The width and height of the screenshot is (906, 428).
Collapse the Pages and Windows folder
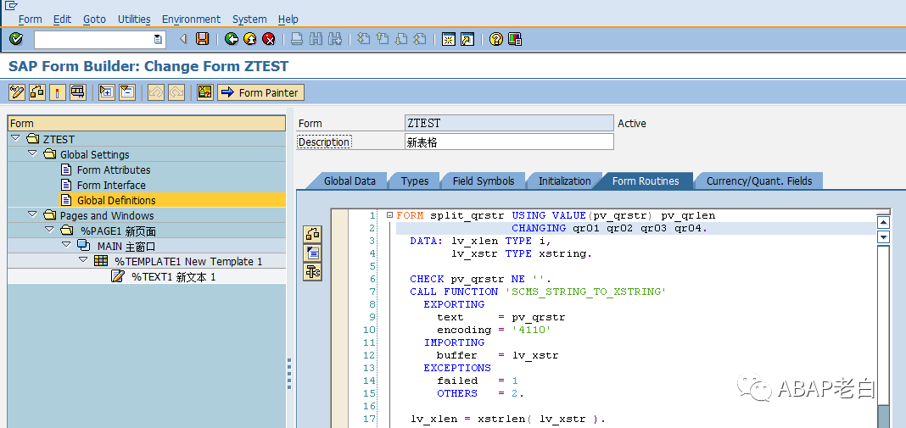[32, 215]
